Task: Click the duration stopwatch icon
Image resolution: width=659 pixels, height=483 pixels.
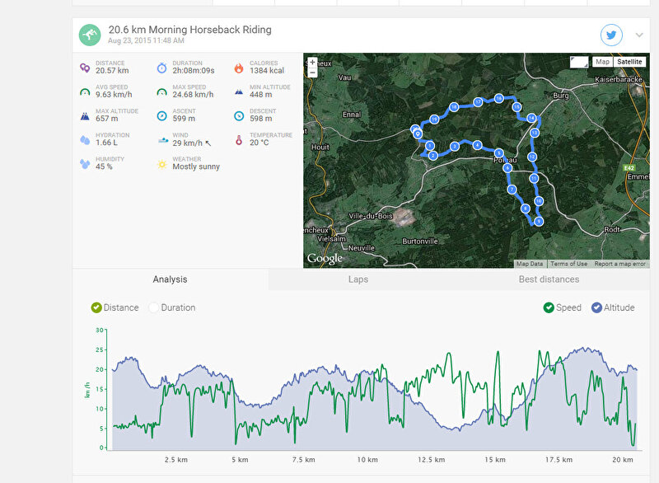Action: click(161, 68)
